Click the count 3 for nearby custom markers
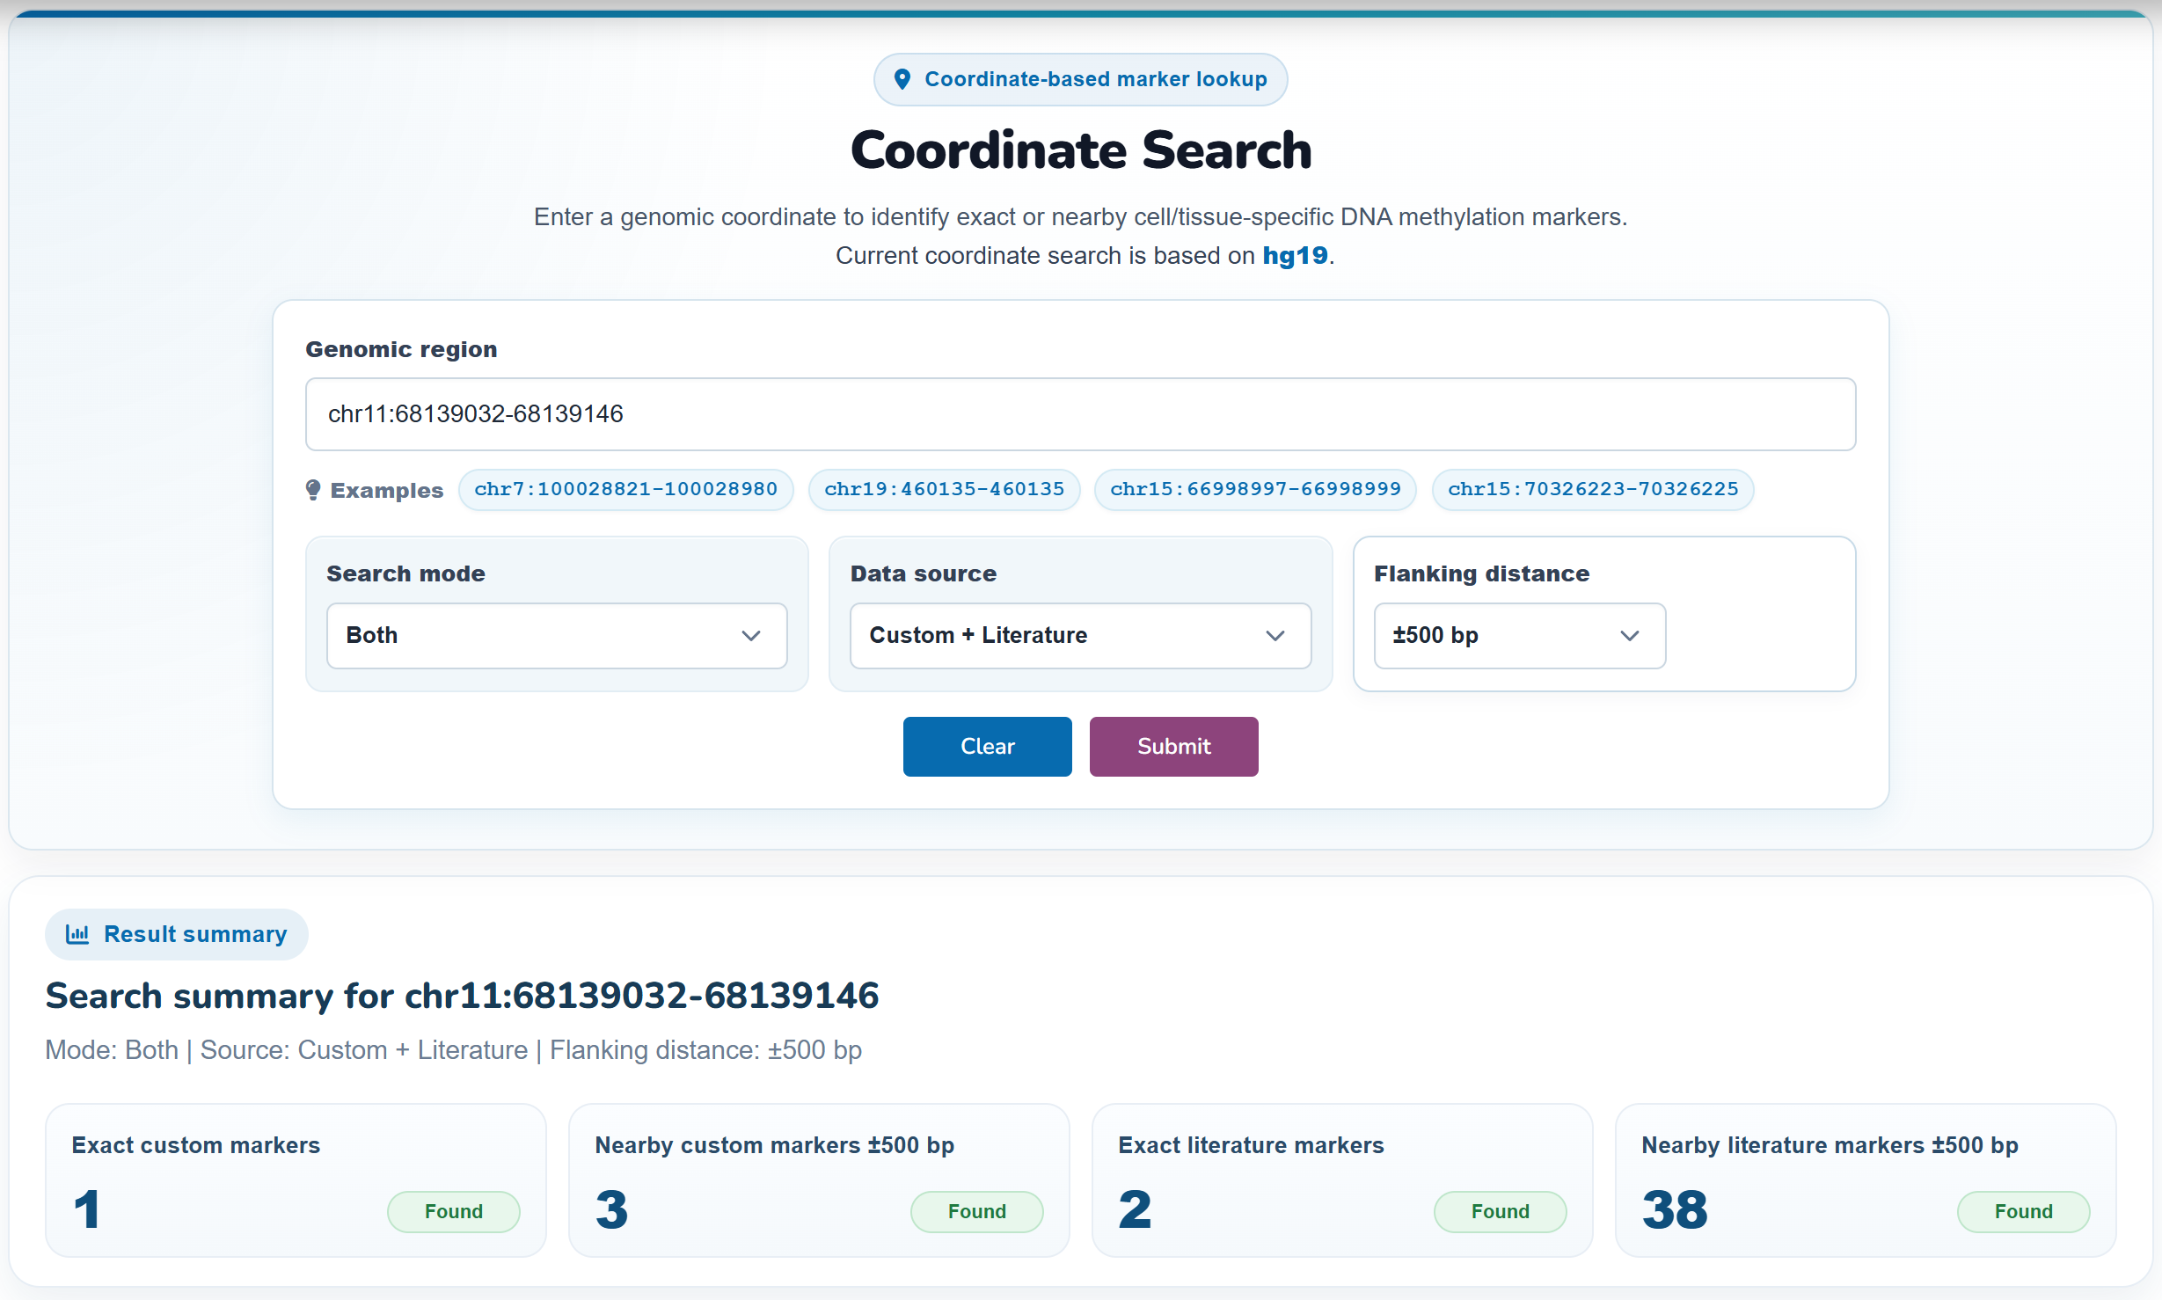Screen dimensions: 2162x1300 pos(611,1209)
